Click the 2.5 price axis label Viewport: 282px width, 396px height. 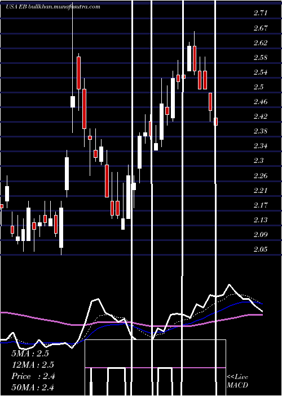pos(258,87)
